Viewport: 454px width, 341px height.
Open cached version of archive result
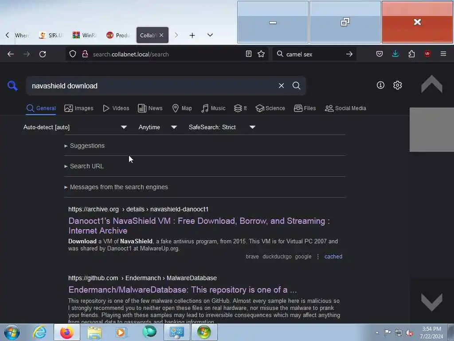coord(333,256)
